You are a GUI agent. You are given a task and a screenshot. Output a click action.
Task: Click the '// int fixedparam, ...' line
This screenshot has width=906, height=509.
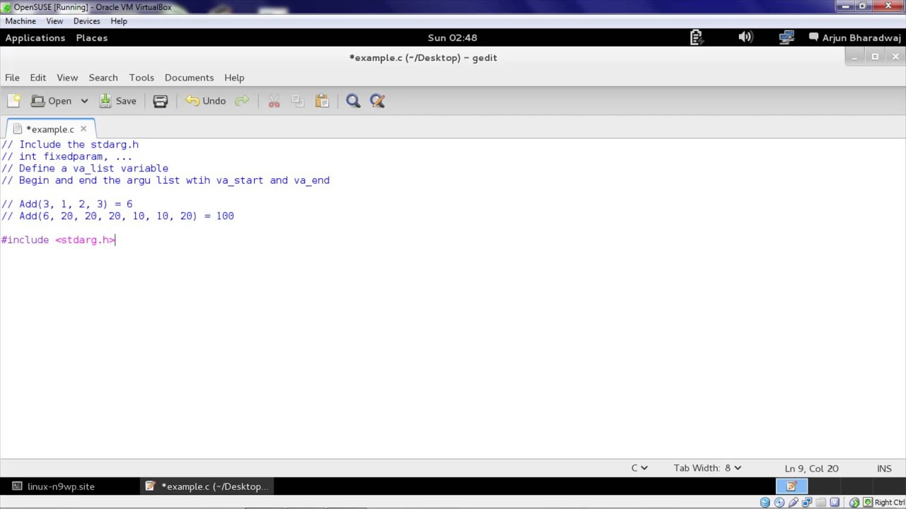pos(67,156)
